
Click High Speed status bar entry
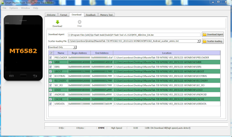coord(117,128)
